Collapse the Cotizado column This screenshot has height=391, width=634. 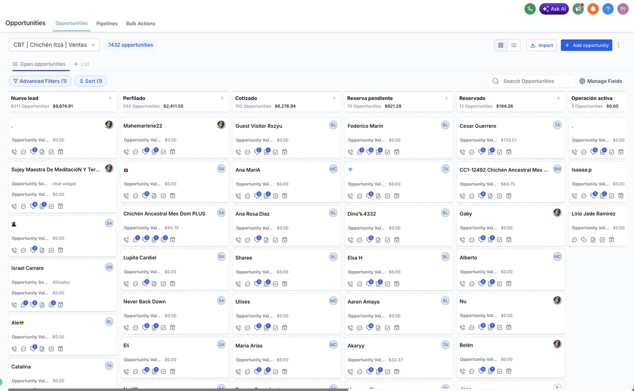point(334,98)
